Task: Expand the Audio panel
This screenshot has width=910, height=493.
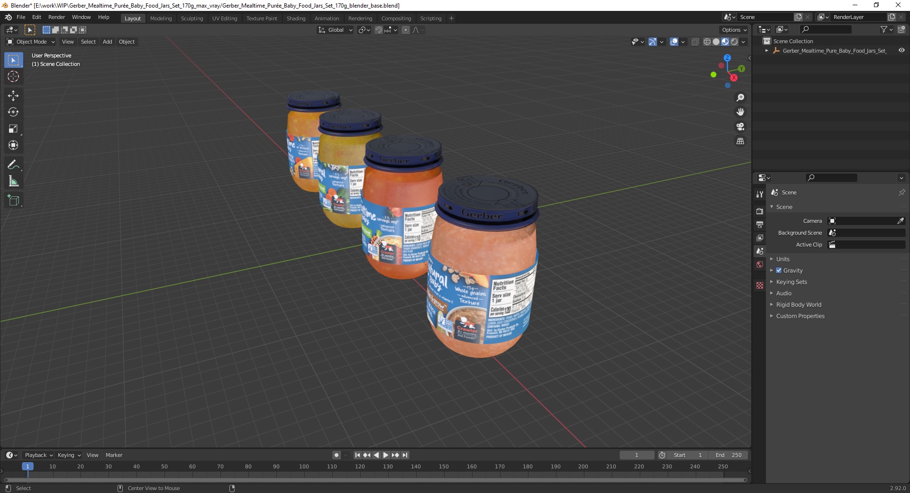Action: click(784, 293)
